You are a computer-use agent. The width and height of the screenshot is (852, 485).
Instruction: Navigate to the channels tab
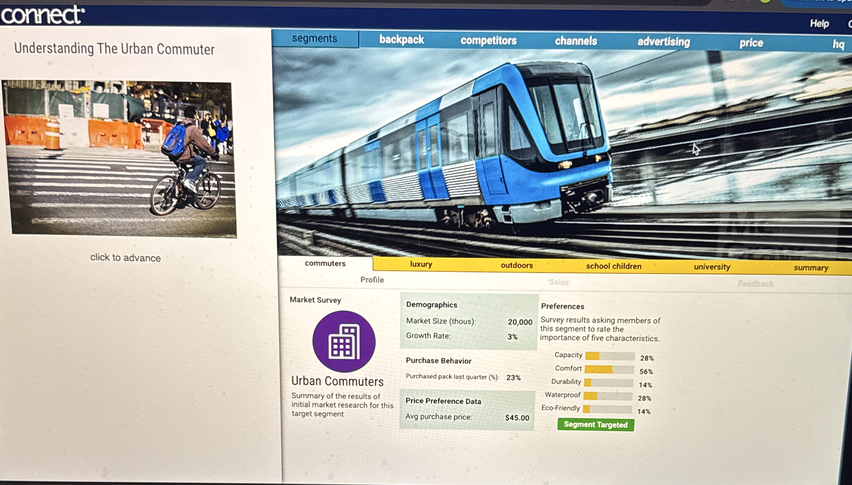click(576, 41)
